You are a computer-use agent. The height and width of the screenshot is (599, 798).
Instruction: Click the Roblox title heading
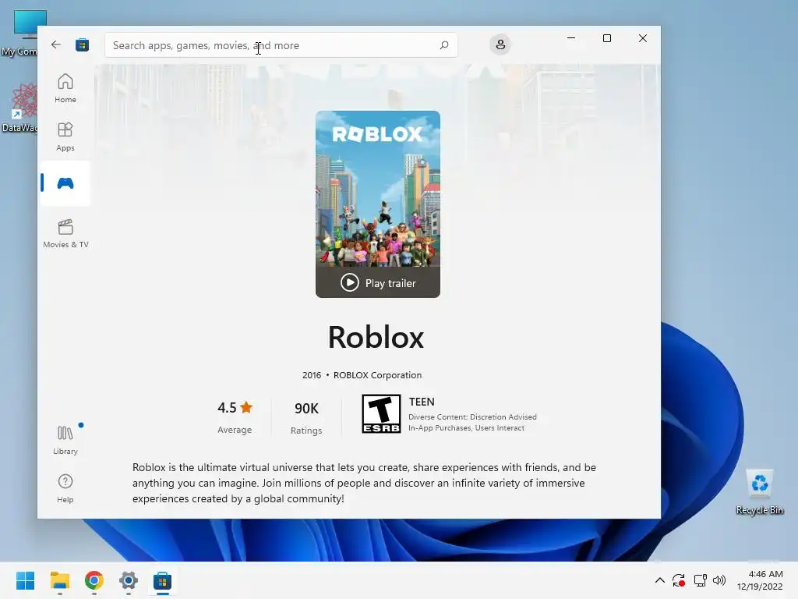376,337
